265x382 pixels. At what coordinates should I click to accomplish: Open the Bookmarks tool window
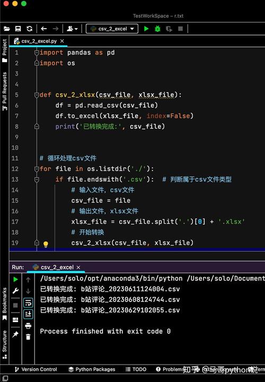coord(4,304)
